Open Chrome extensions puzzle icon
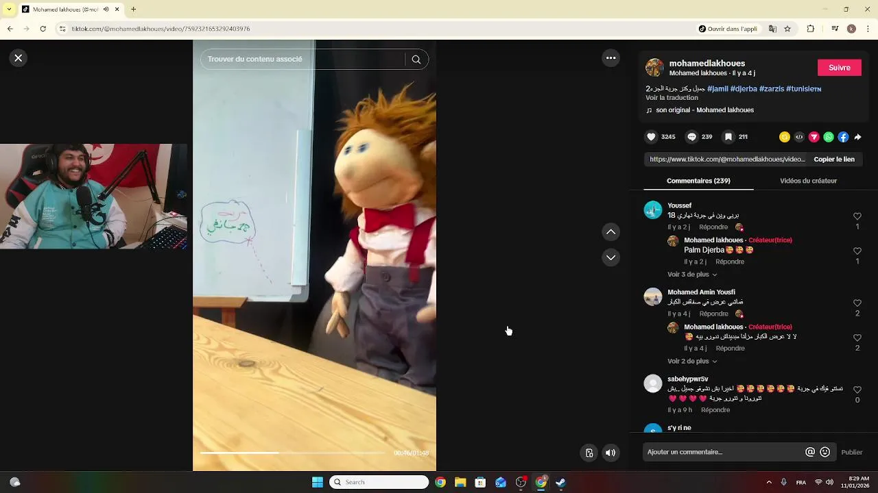 (811, 29)
